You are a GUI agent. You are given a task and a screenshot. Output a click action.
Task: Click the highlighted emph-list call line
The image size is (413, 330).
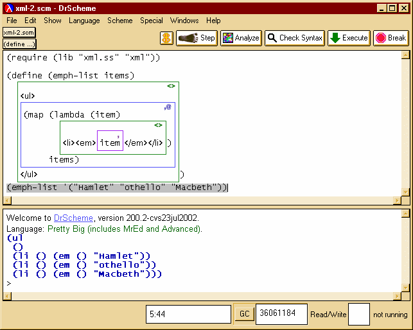(117, 187)
